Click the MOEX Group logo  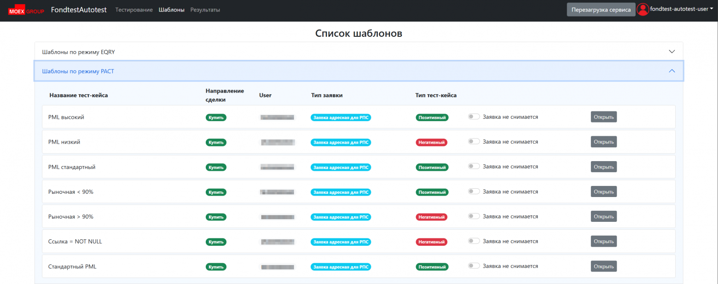(x=26, y=11)
